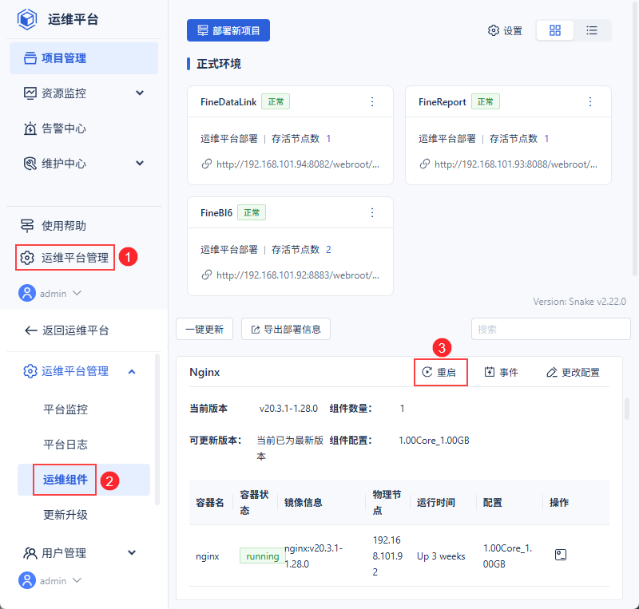Focus the 搜索 input field
The image size is (639, 609).
[551, 329]
